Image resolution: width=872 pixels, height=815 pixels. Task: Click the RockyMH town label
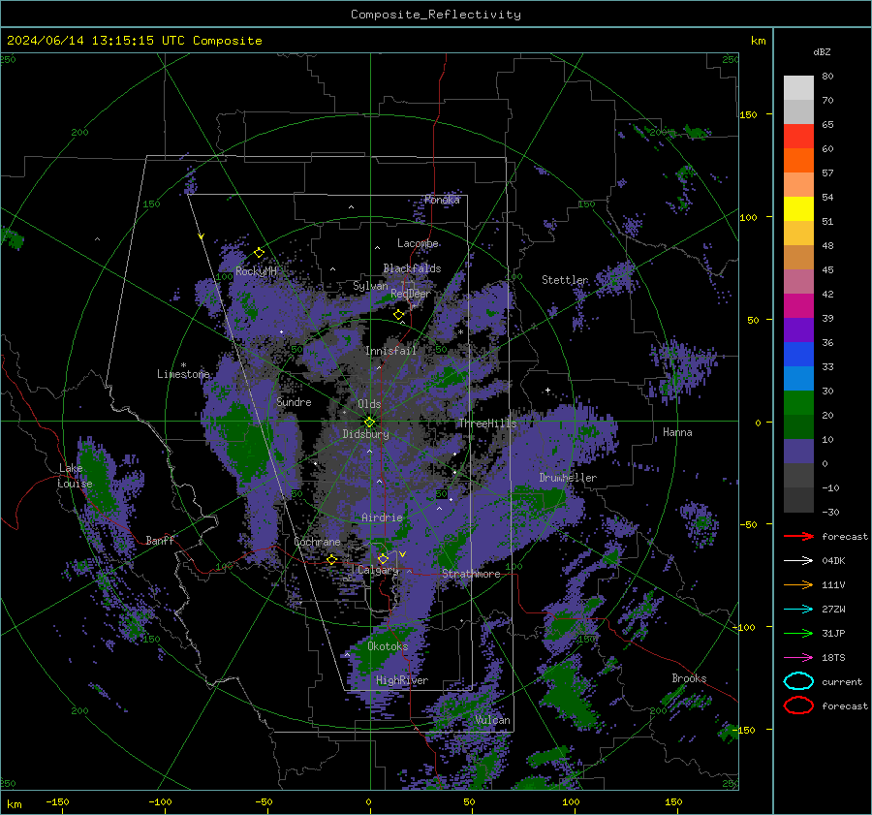point(256,271)
